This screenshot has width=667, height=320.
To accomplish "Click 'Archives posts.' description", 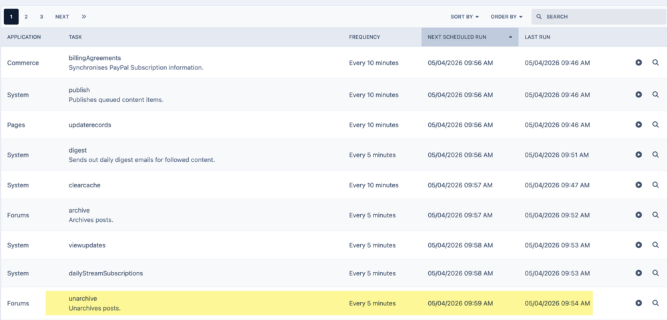I will coord(91,220).
